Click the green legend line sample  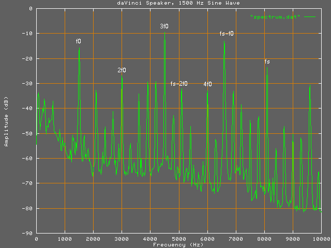click(310, 17)
